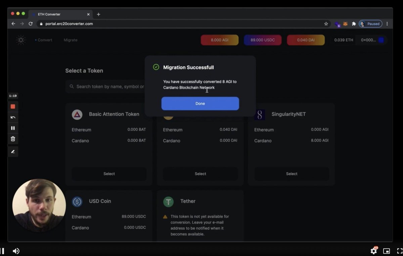Open a new browser tab
The image size is (403, 256).
point(98,14)
